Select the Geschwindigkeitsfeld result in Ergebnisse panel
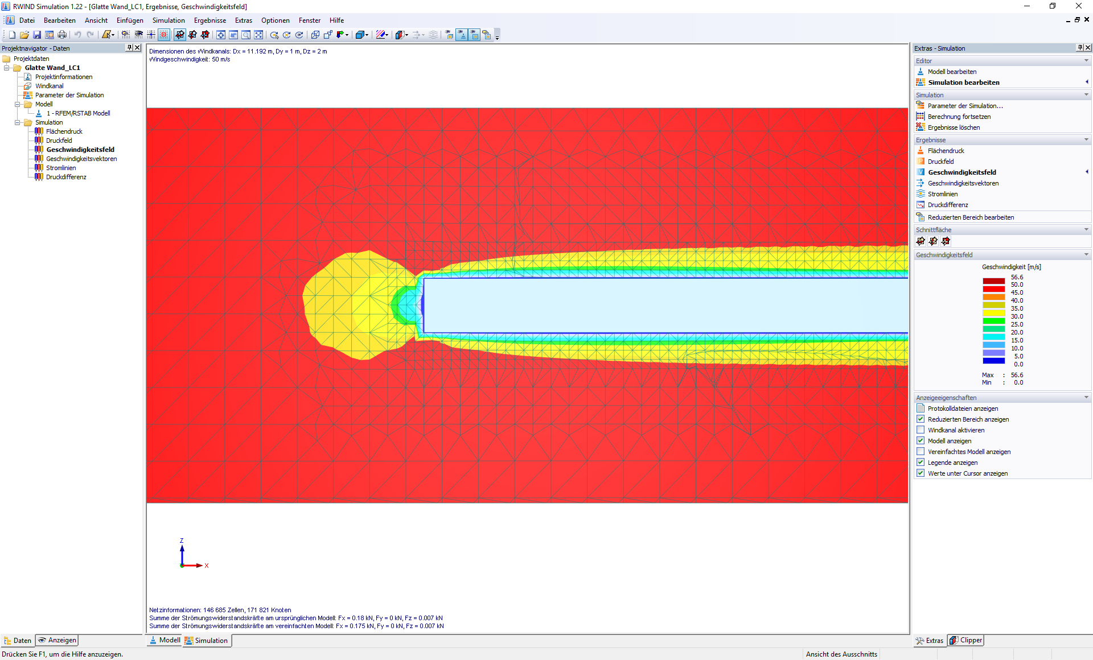Viewport: 1093px width, 660px height. point(961,172)
